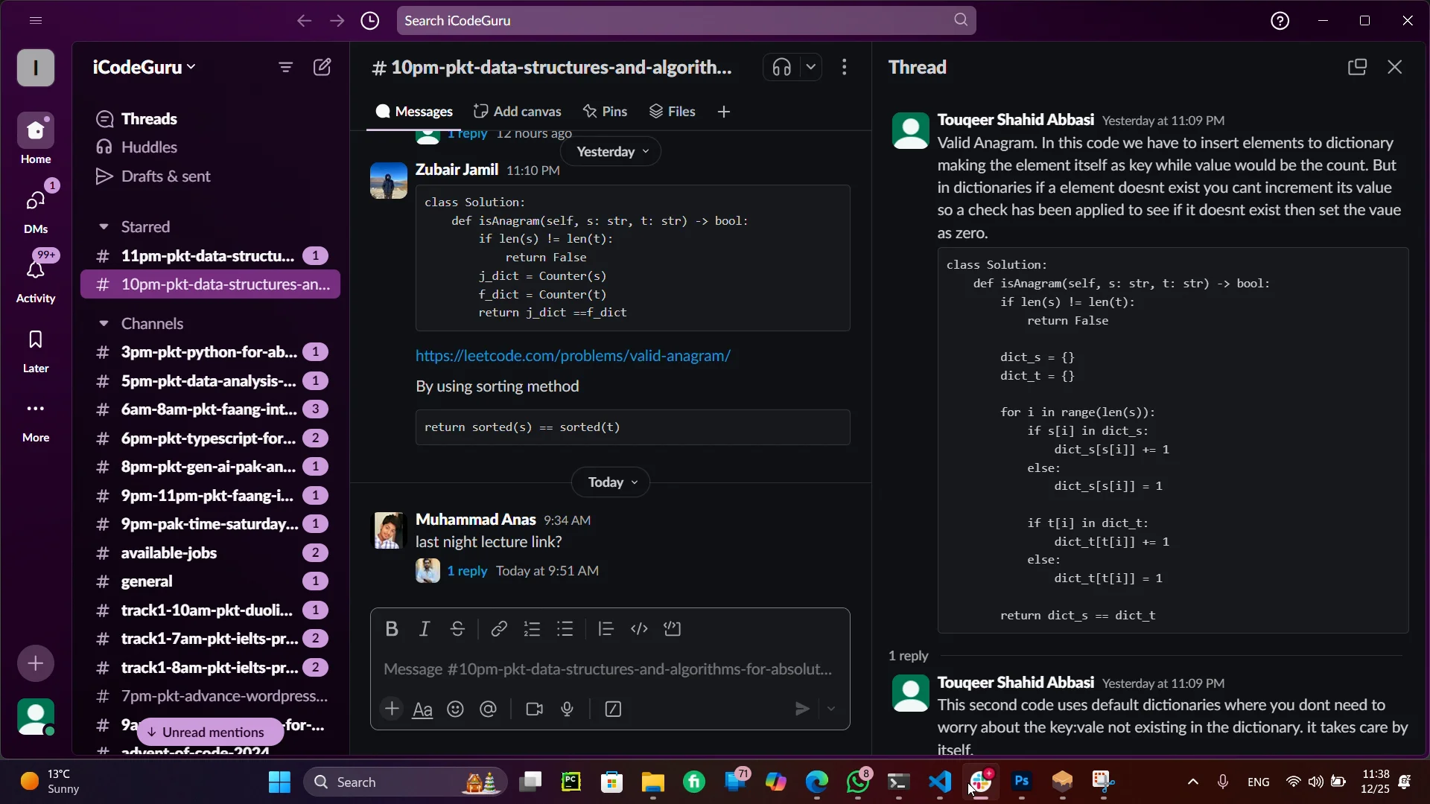Toggle strikethrough formatting
Screen dimensions: 1430x804
click(x=457, y=629)
